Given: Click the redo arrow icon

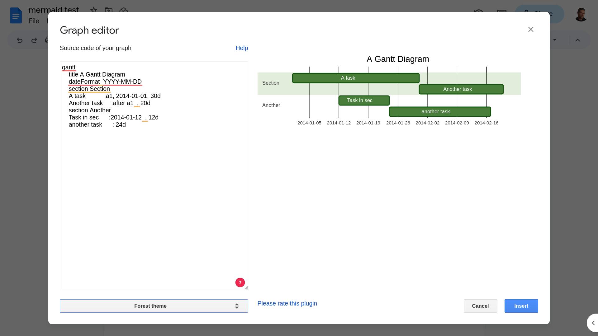Looking at the screenshot, I should pyautogui.click(x=34, y=40).
